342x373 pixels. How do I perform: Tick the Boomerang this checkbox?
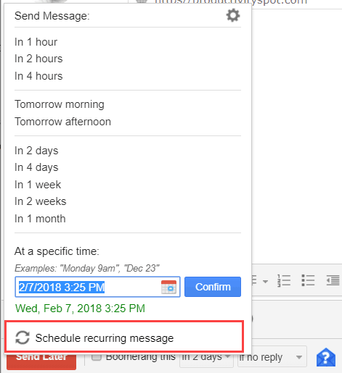(97, 357)
